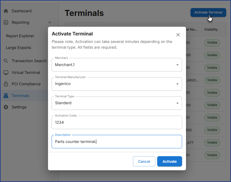231x182 pixels.
Task: Click the Visibility column header
Action: click(211, 29)
